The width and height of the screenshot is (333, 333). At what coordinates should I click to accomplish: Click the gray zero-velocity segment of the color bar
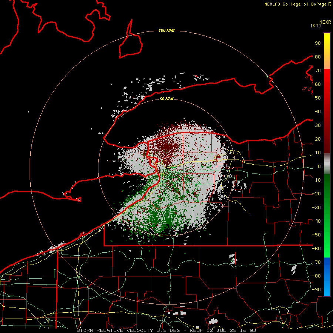coord(327,164)
